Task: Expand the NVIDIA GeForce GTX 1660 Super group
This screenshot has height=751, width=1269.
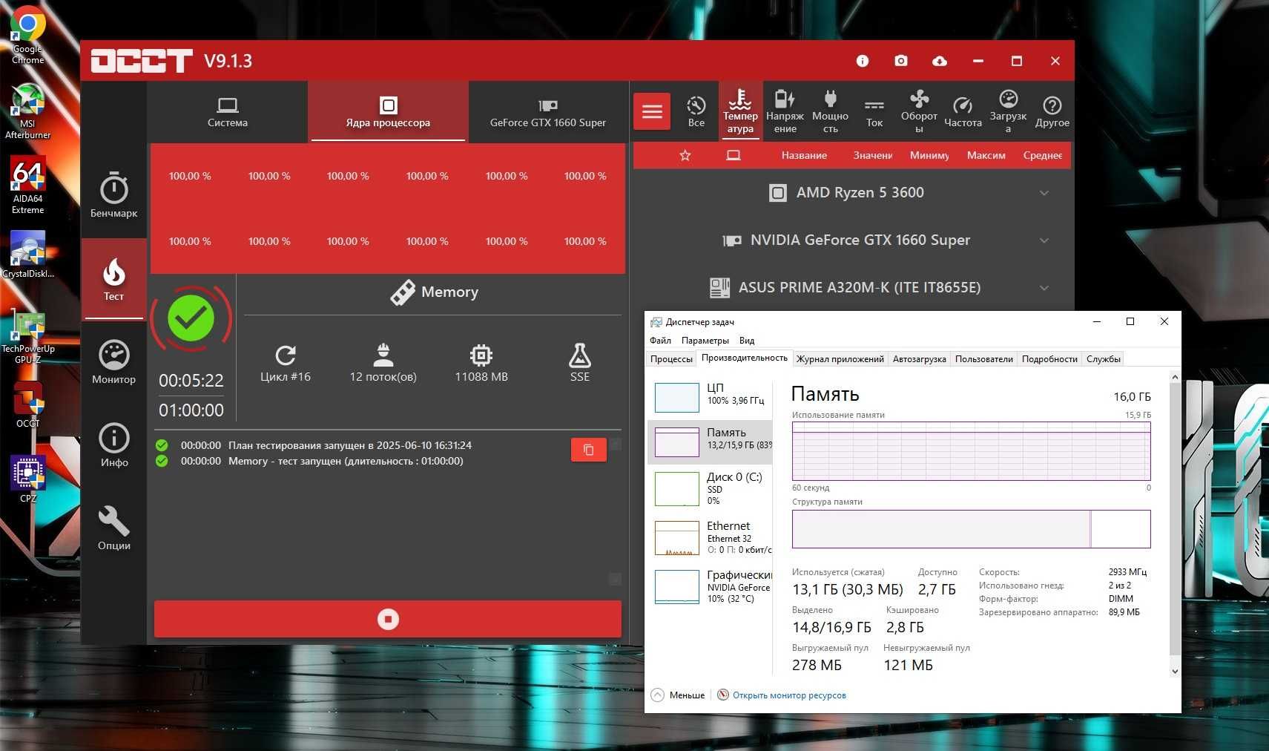Action: [x=851, y=240]
